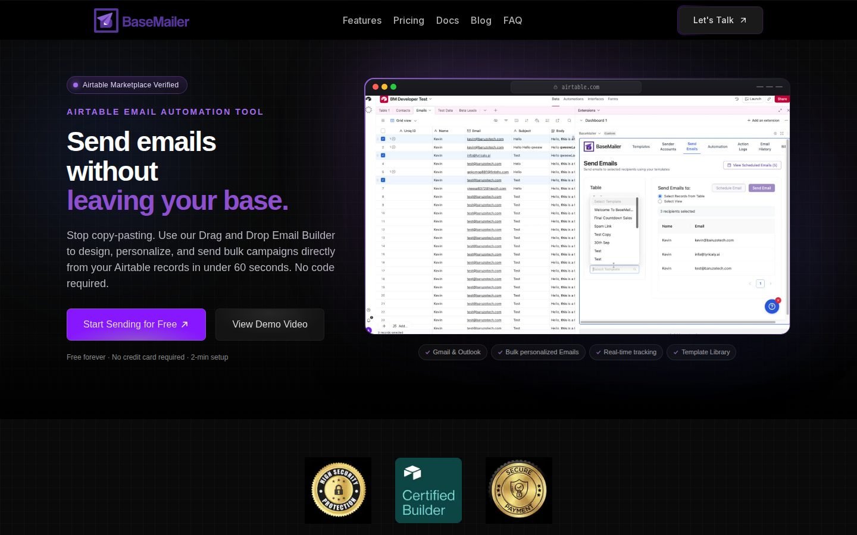Click the color paint bucket icon in the grid toolbar

537,121
